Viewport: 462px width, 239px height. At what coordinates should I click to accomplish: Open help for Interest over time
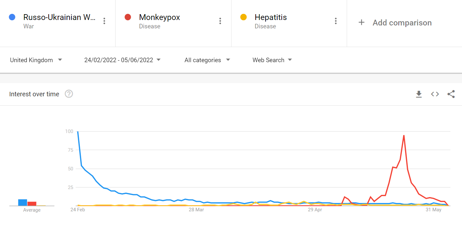click(69, 94)
